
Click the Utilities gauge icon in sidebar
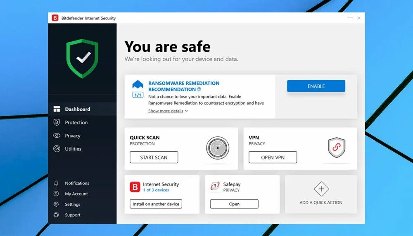click(57, 149)
